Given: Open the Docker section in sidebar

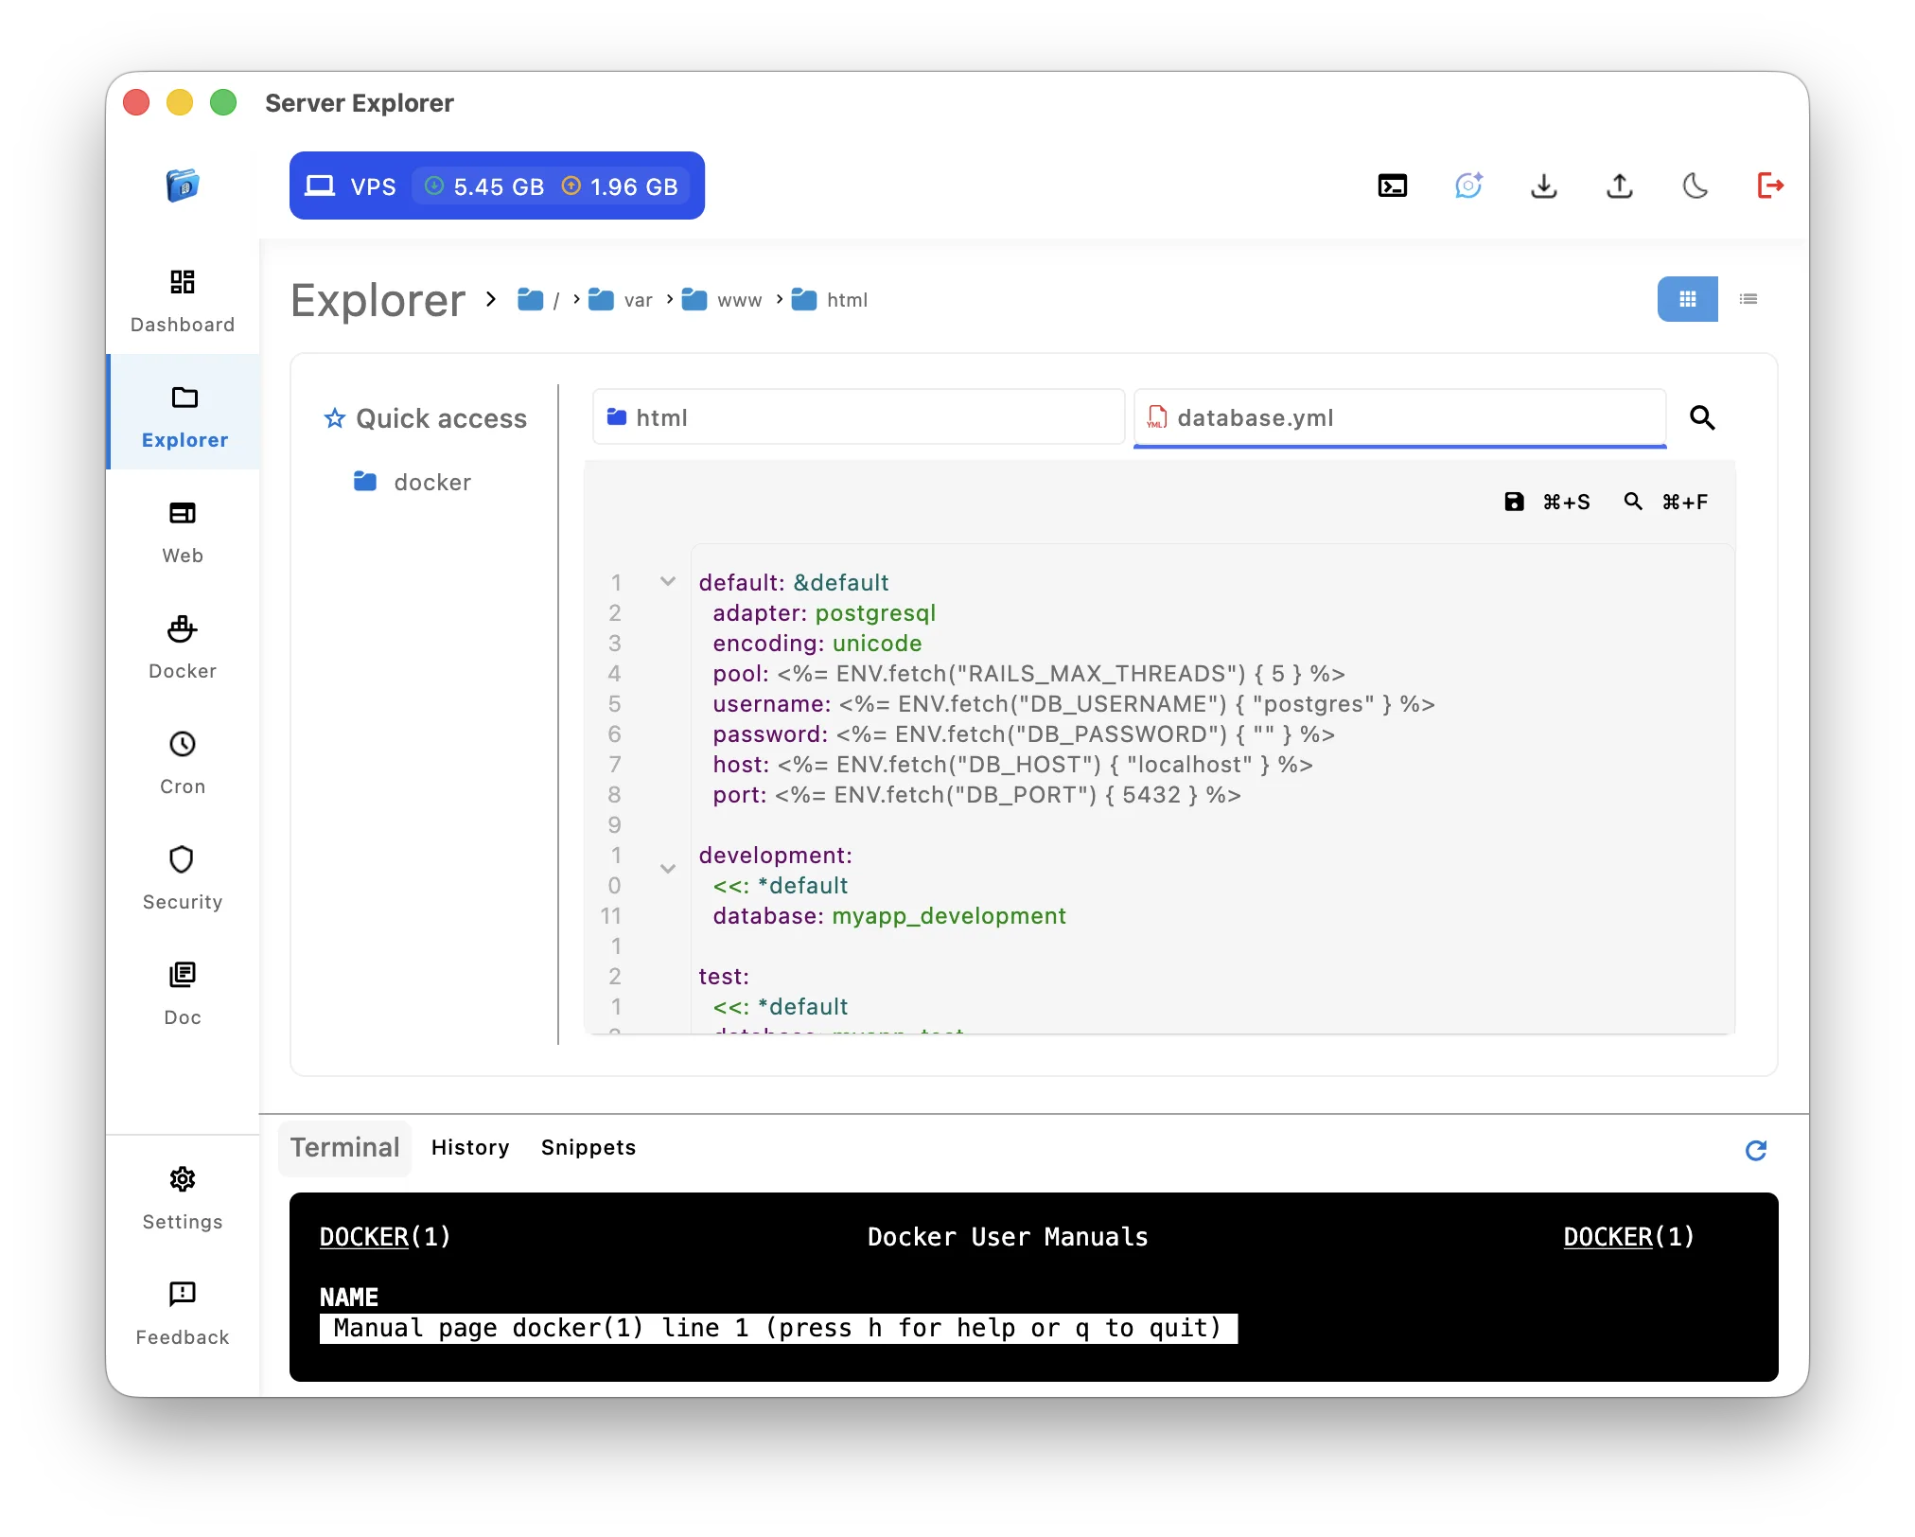Looking at the screenshot, I should point(182,646).
